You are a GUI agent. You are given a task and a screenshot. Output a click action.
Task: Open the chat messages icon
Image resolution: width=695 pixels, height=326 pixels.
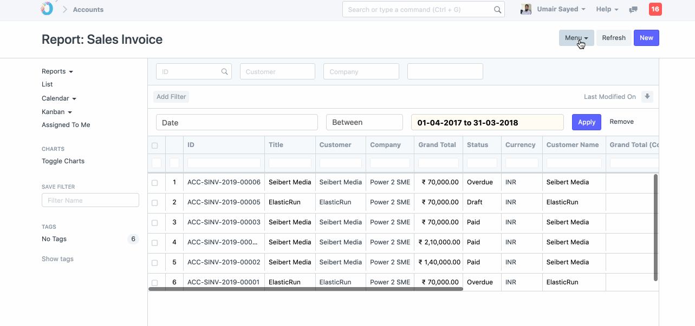coord(633,10)
